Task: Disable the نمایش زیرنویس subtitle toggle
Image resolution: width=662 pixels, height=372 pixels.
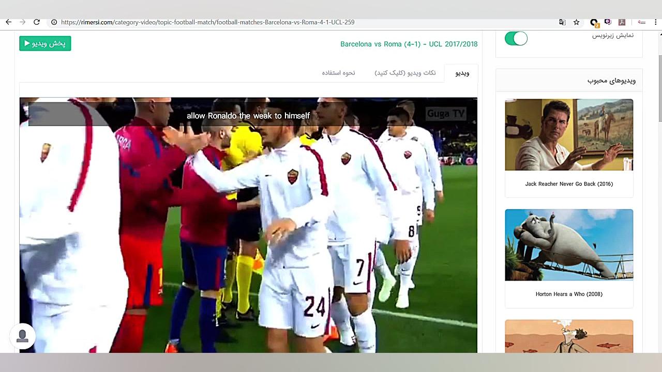Action: 516,38
